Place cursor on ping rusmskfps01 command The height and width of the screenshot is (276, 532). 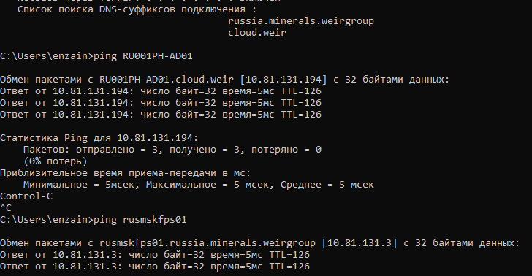point(140,220)
